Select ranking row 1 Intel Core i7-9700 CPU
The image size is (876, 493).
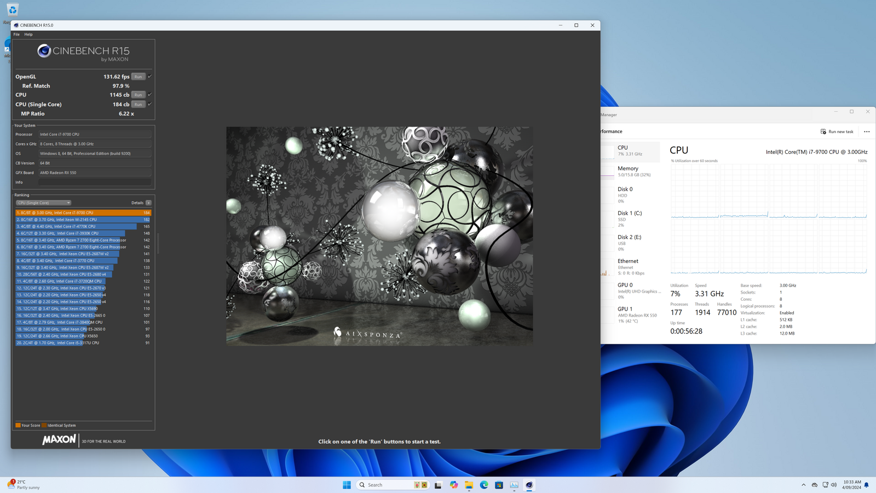(x=83, y=213)
